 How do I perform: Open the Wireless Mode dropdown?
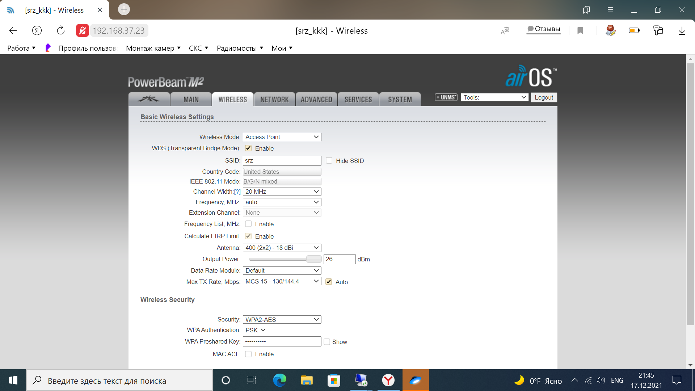(x=282, y=137)
